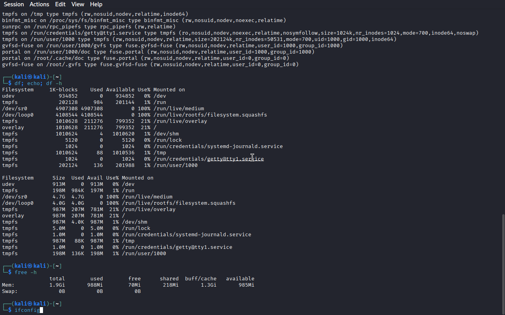
Task: Click the 1K-blocks column header
Action: point(66,90)
